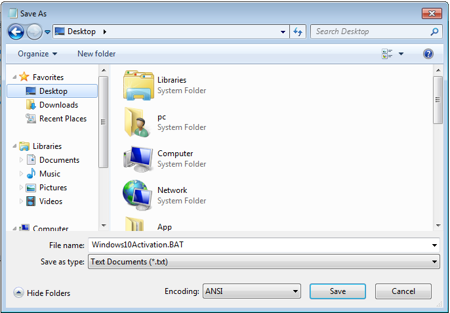450x313 pixels.
Task: Expand the Videos library node
Action: (x=21, y=201)
